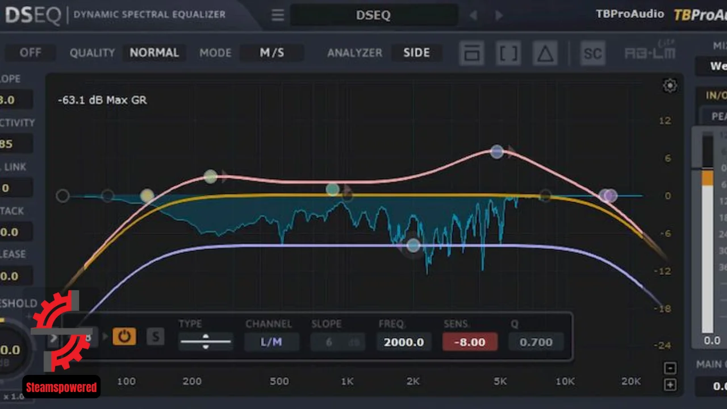Select the yellow node near 100

[x=147, y=196]
